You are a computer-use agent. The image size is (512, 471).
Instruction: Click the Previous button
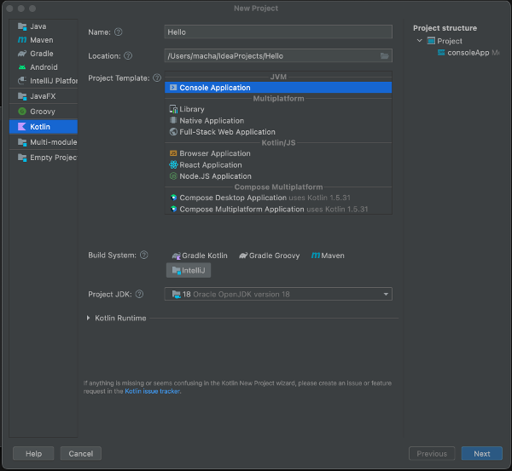432,453
